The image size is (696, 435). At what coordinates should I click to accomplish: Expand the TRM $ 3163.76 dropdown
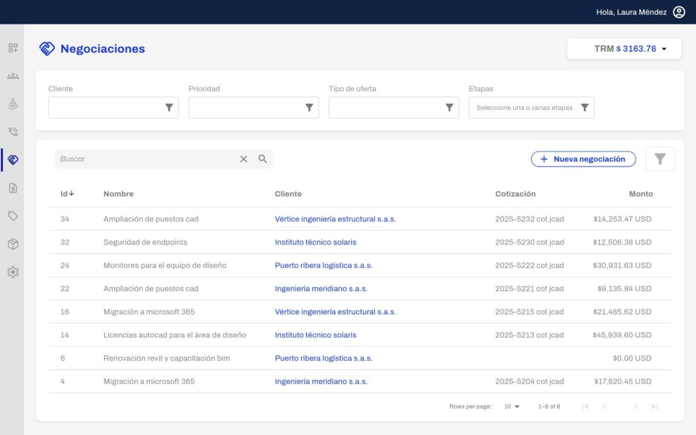point(624,49)
